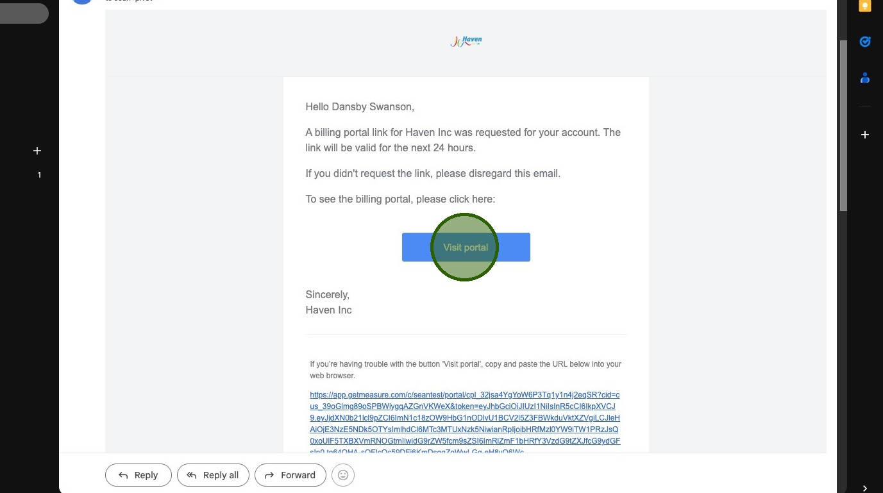Forward this billing portal email

(290, 475)
